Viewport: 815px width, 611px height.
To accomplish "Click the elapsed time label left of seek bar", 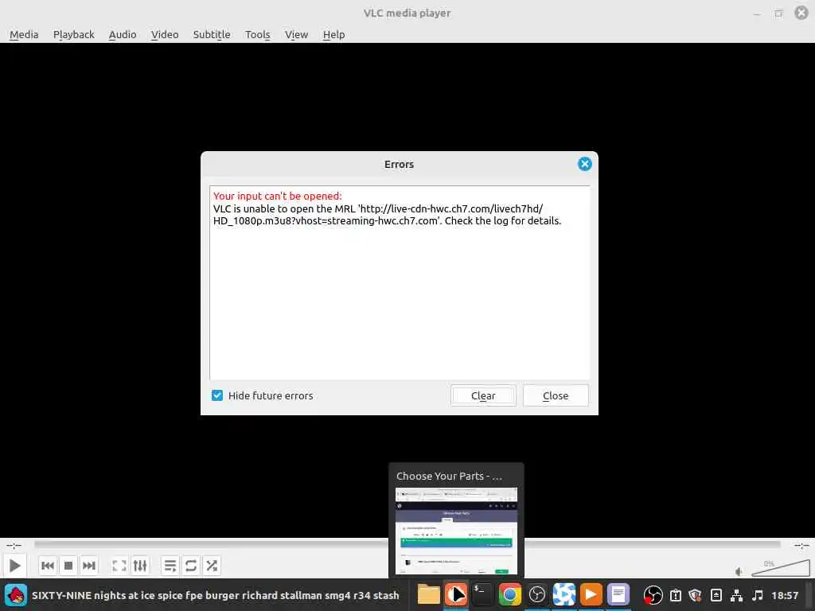I will click(x=14, y=545).
